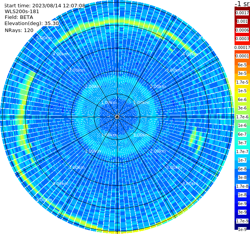Click the 6e-7 colorbar label
Screen dimensions: 250x234
[242, 134]
